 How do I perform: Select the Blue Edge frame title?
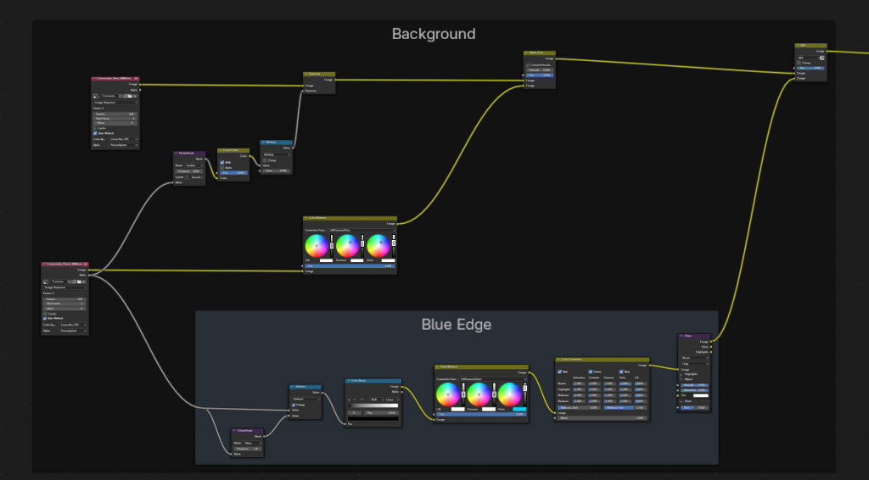click(456, 325)
